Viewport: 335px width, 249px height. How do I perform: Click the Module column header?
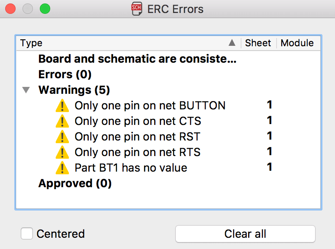(x=297, y=43)
